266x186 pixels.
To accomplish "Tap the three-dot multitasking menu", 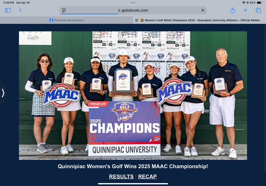I will [133, 2].
